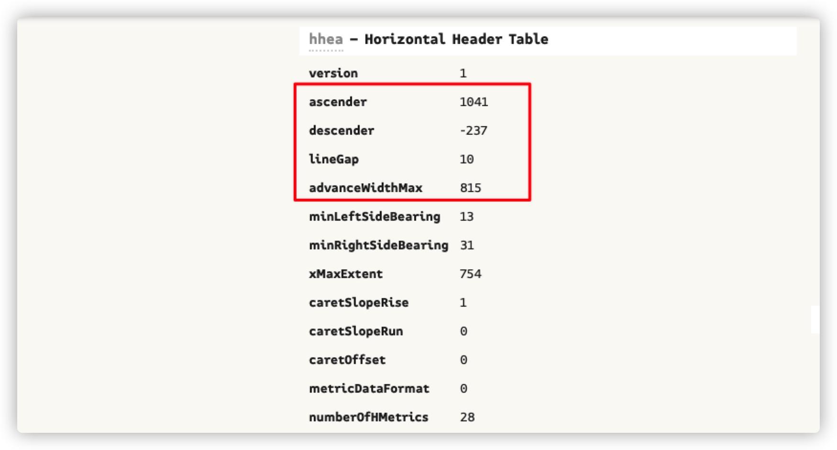The width and height of the screenshot is (837, 450).
Task: Click the numberOfHMetrics value 28
Action: click(467, 417)
